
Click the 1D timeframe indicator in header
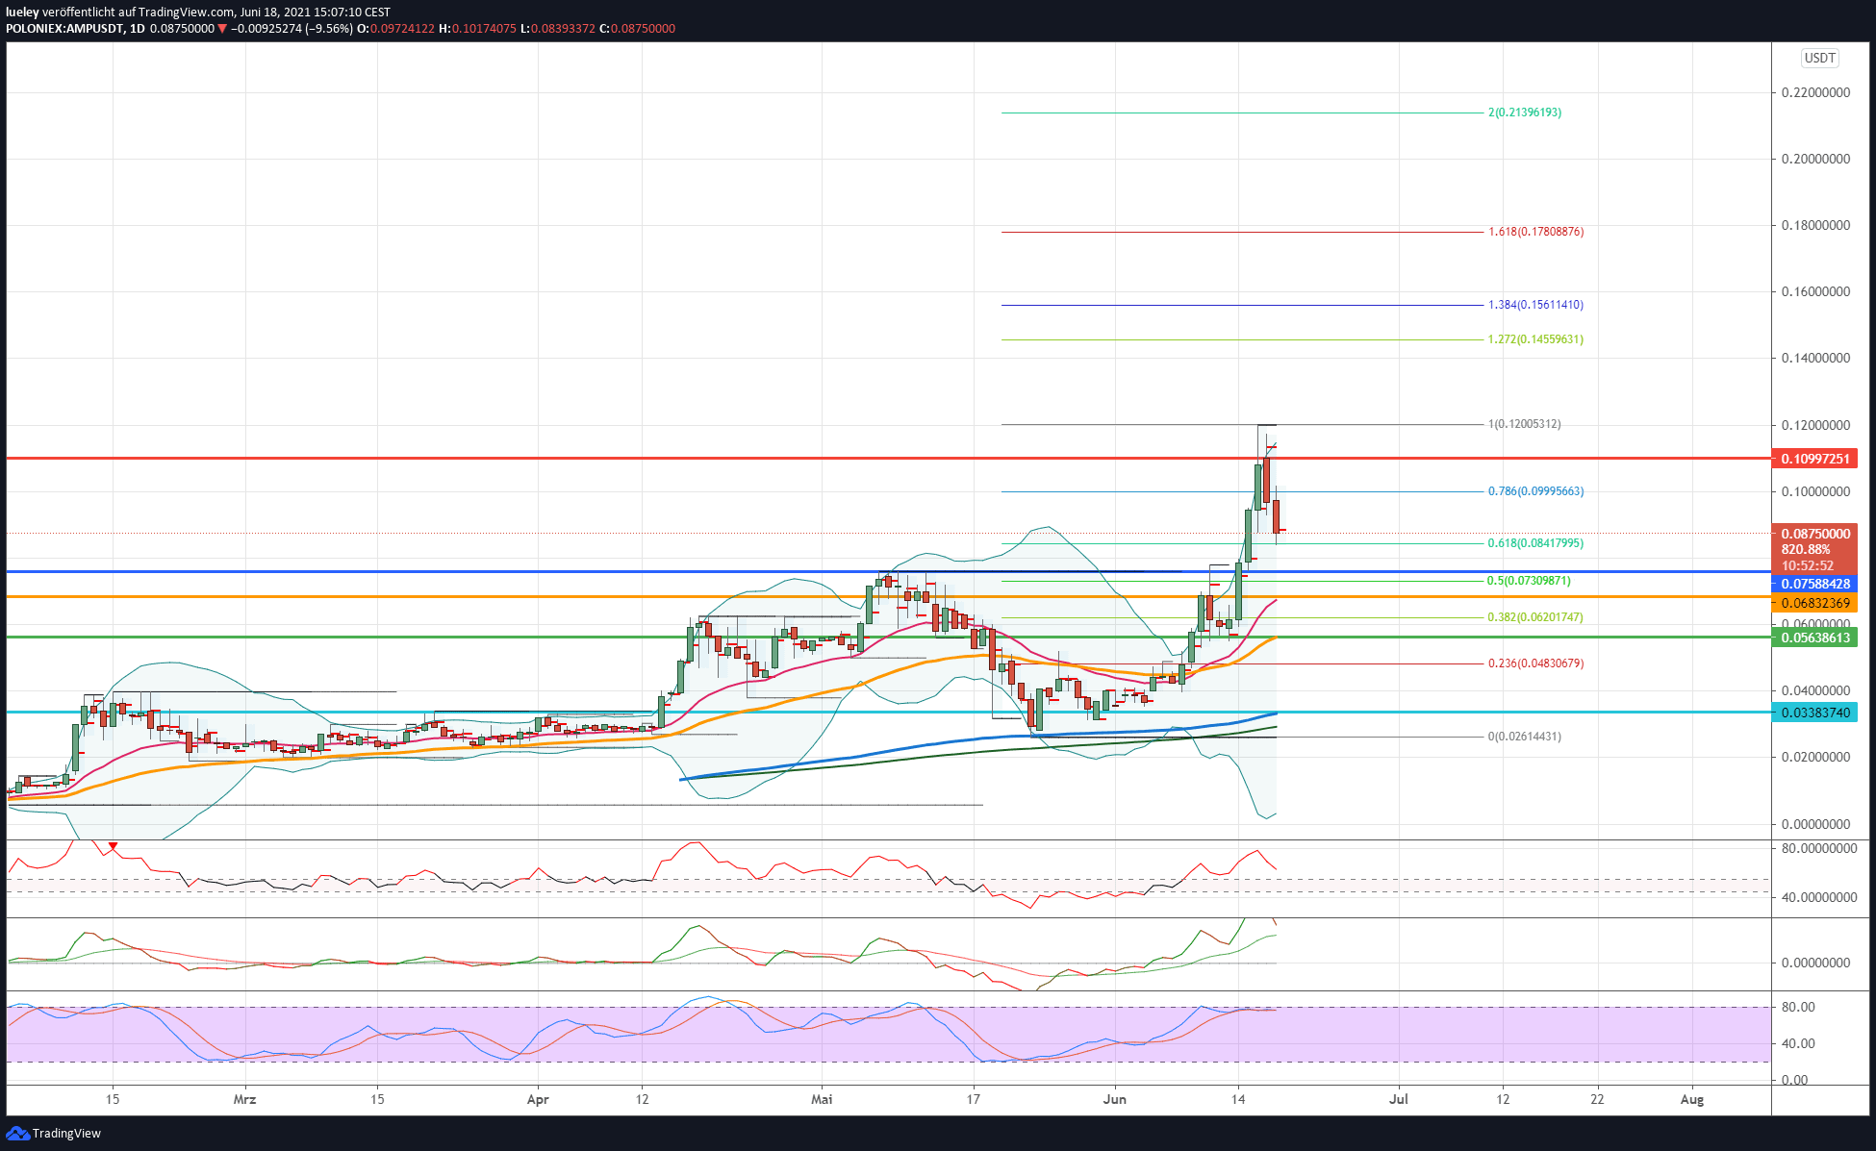point(138,29)
